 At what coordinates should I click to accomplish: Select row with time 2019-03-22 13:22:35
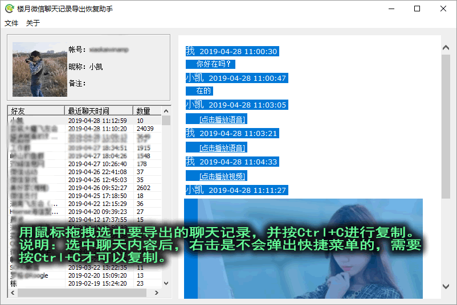pyautogui.click(x=84, y=267)
